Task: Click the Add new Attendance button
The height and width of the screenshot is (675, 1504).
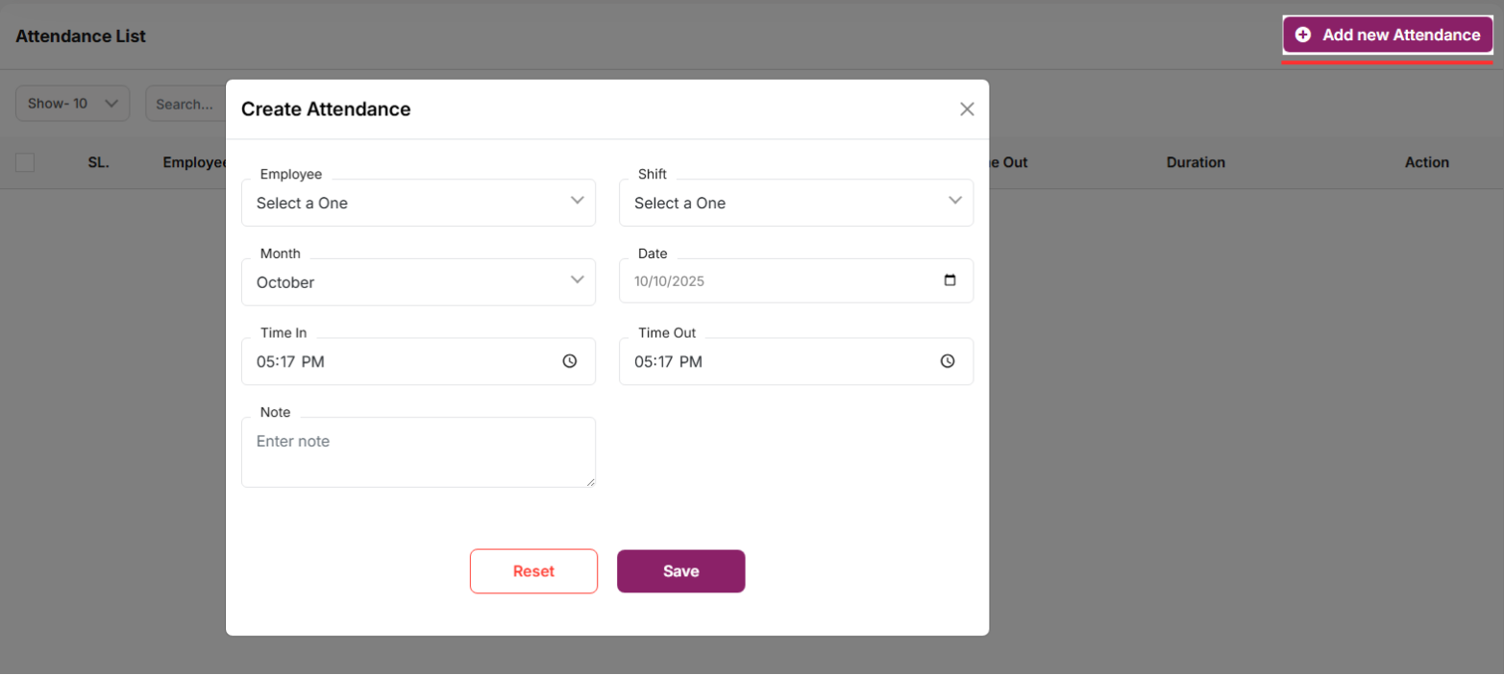Action: point(1388,36)
